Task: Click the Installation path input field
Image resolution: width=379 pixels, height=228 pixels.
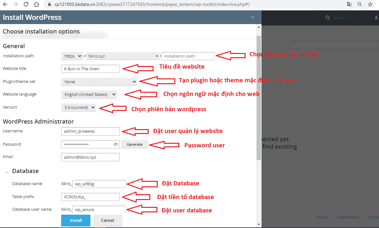Action: click(188, 56)
